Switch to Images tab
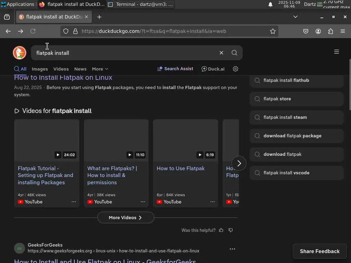 coord(40,69)
